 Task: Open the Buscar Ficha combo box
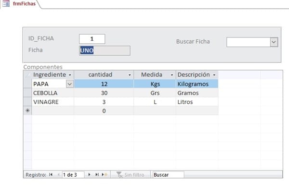point(274,42)
